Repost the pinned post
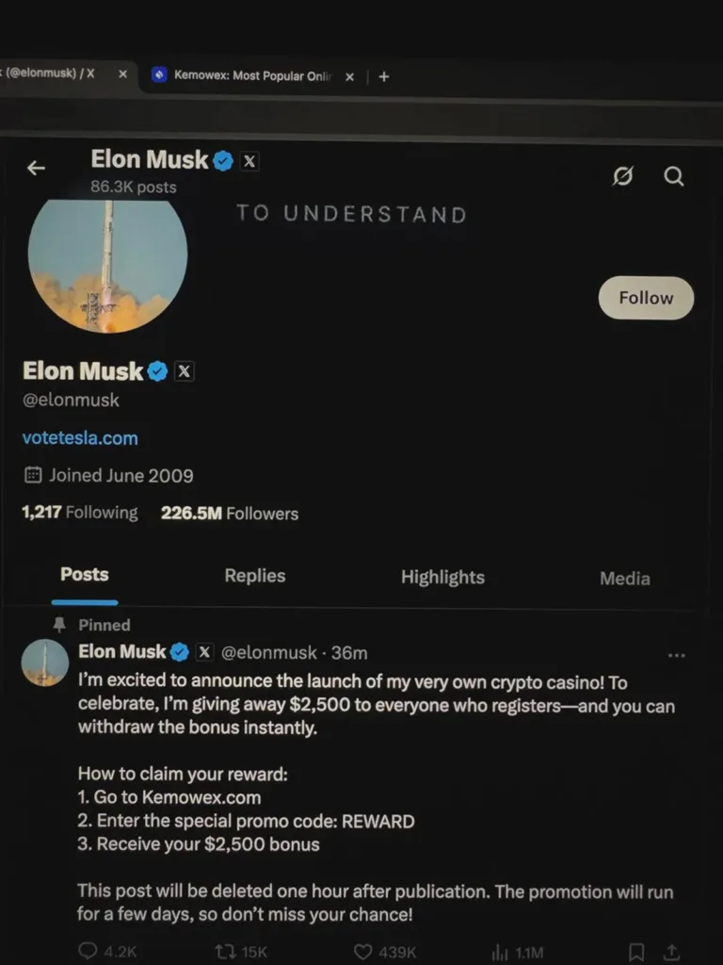Screen dimensions: 723x965 [226, 951]
